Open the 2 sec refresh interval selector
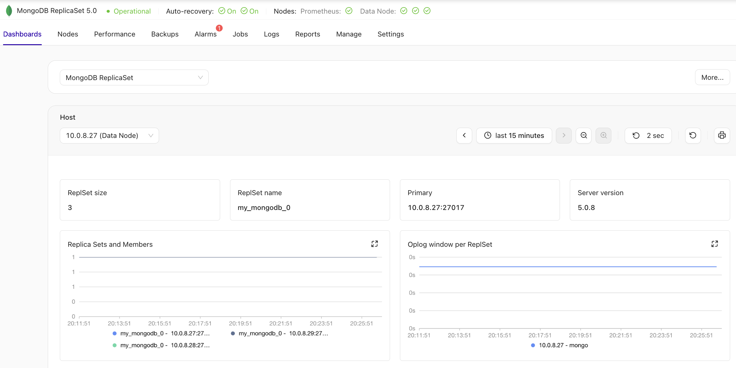This screenshot has height=368, width=736. 648,135
